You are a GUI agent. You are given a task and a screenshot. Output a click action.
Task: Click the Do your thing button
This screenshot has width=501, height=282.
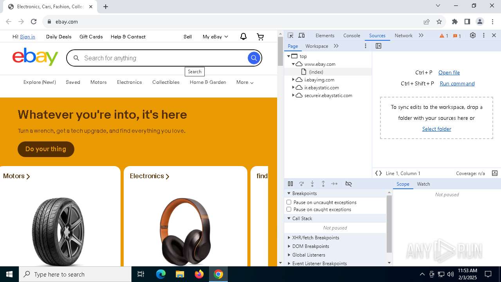[46, 149]
